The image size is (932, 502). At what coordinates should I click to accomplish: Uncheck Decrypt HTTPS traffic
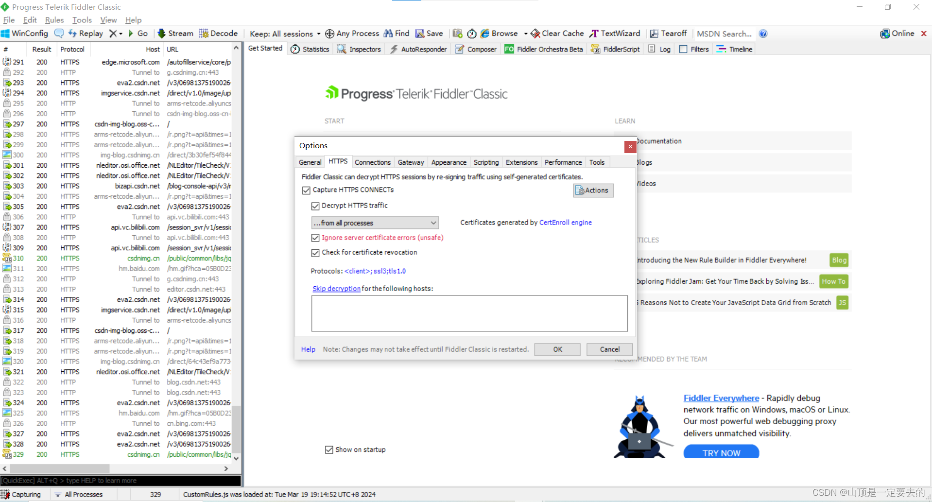pyautogui.click(x=315, y=206)
